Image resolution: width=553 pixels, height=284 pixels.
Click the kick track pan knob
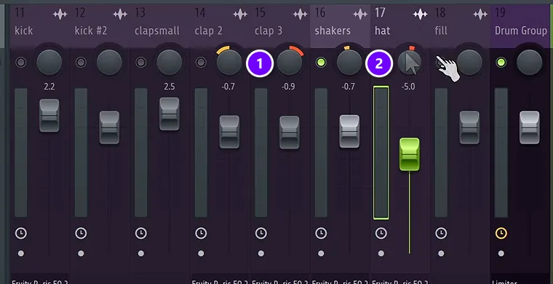49,63
